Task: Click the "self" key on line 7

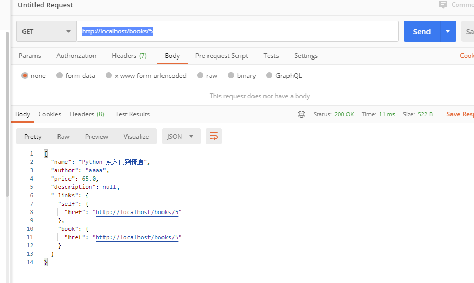Action: (68, 204)
